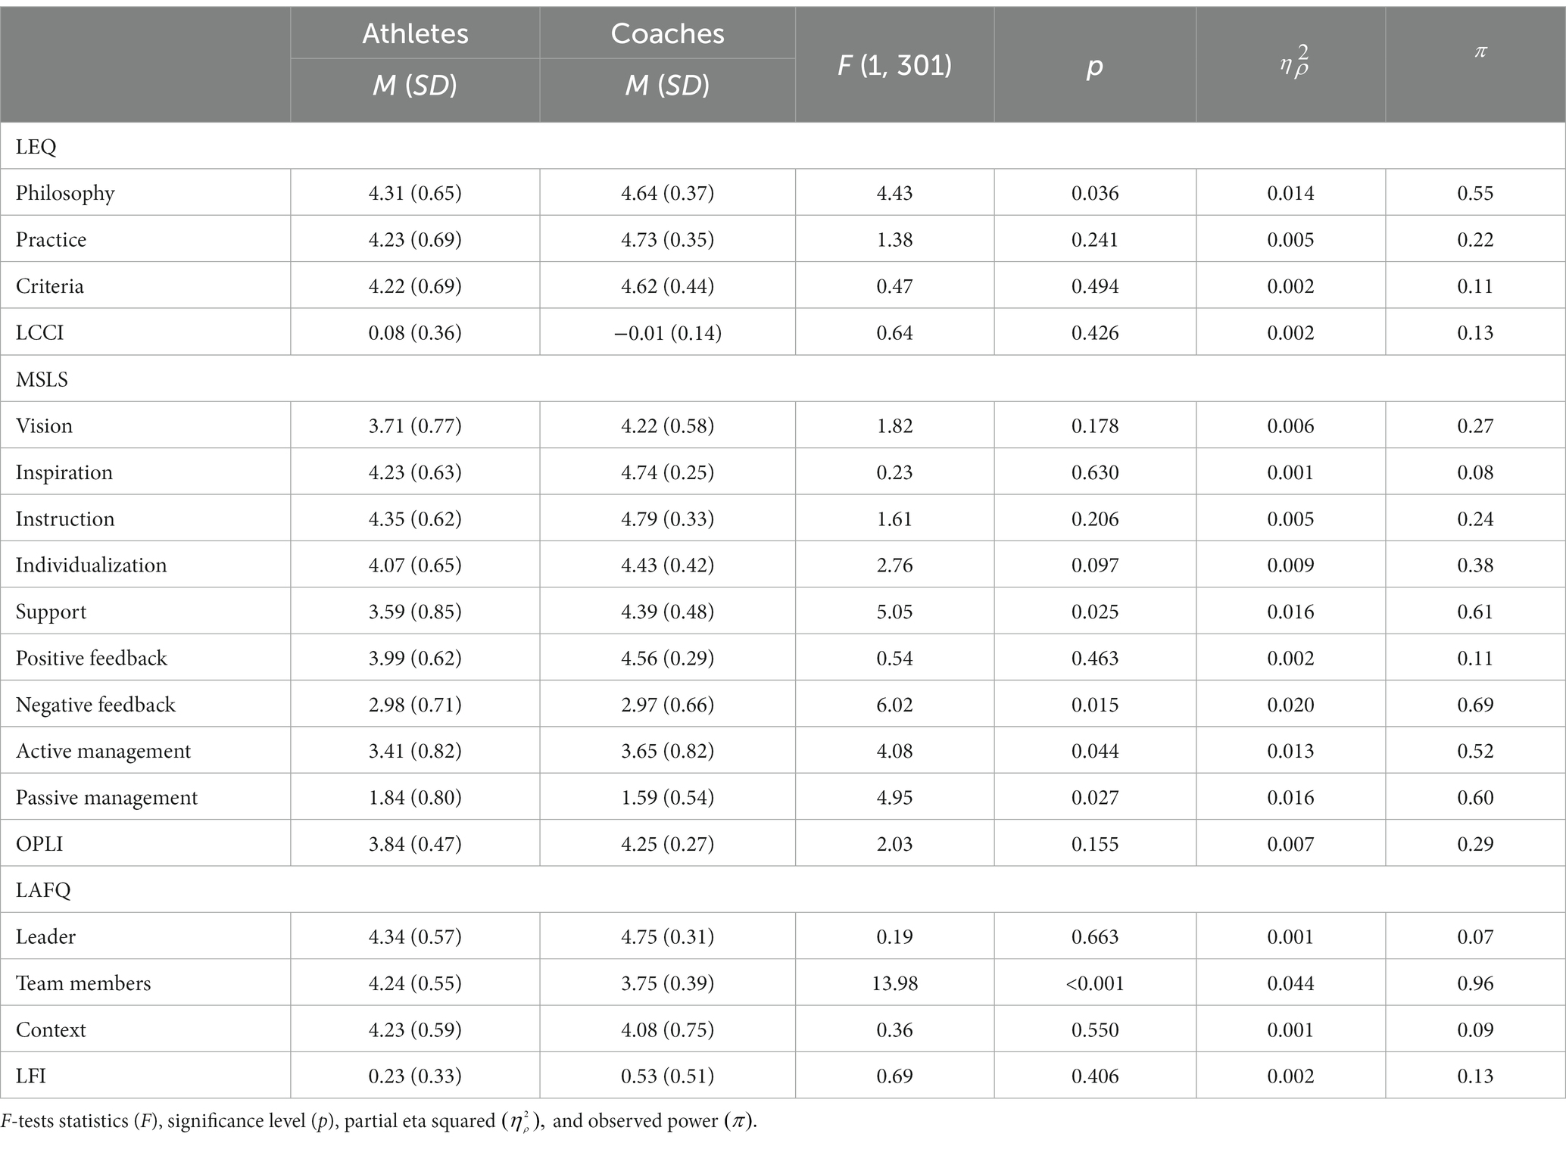
Task: Click the Individualization row label
Action: click(91, 565)
